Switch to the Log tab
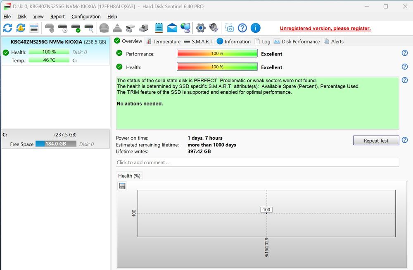413x270 pixels. pyautogui.click(x=262, y=41)
